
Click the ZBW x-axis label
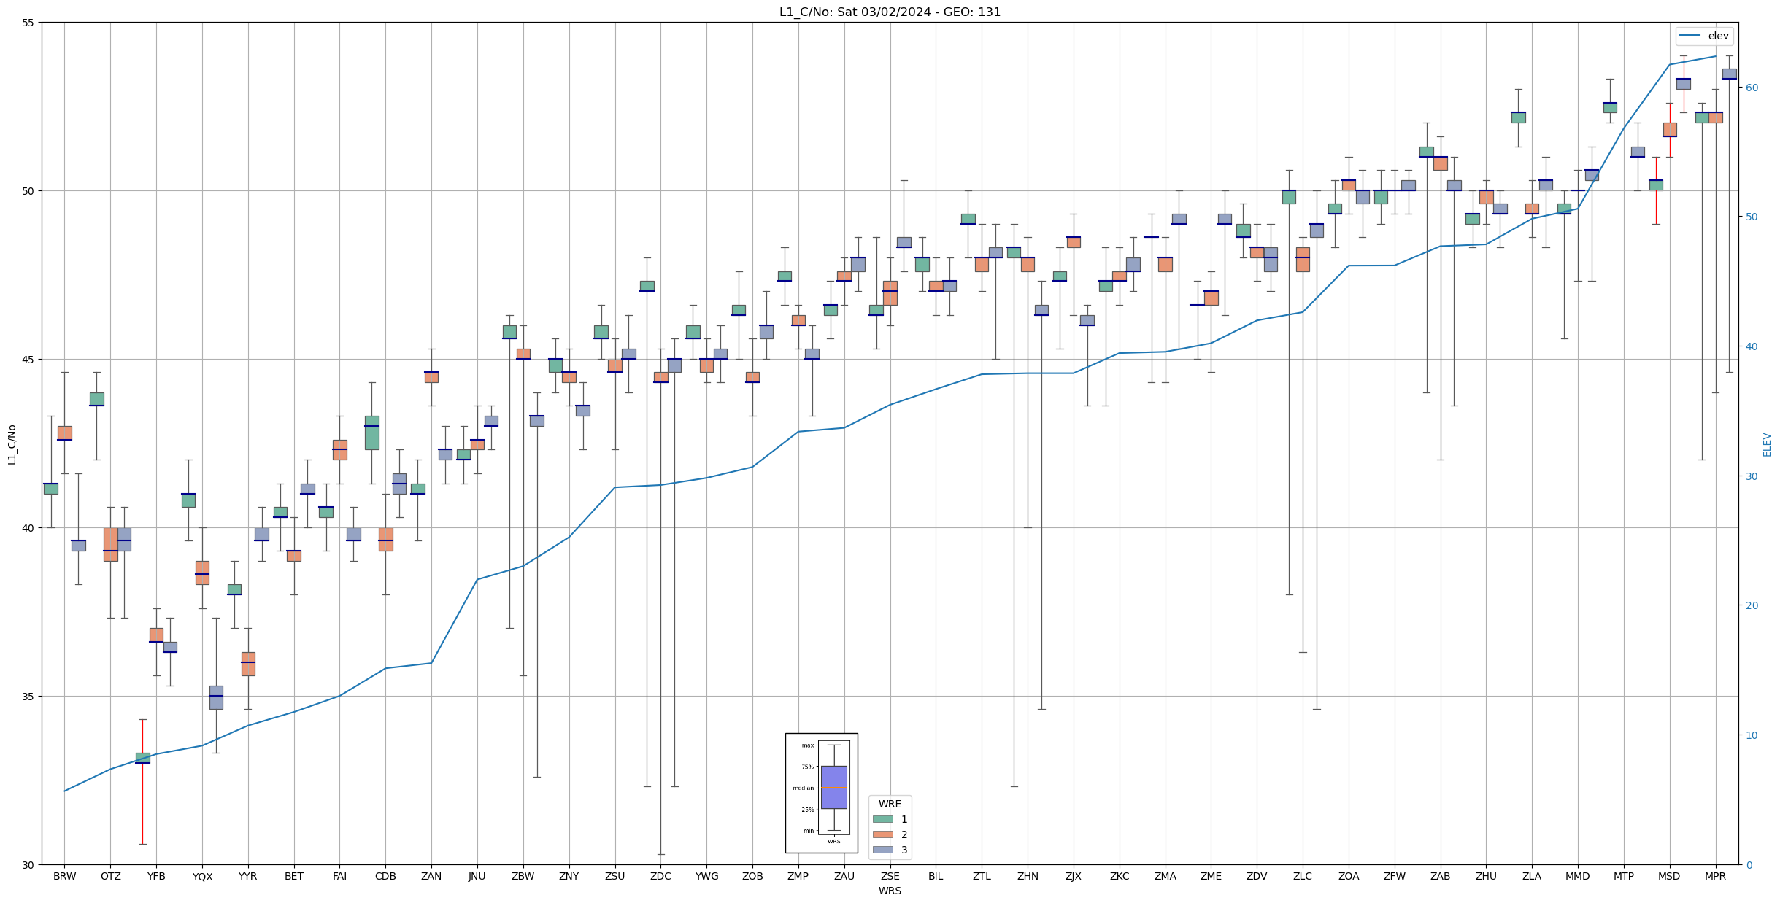523,876
